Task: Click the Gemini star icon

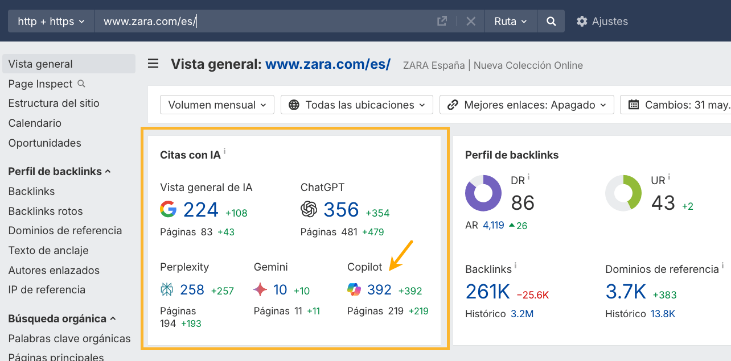Action: 260,290
